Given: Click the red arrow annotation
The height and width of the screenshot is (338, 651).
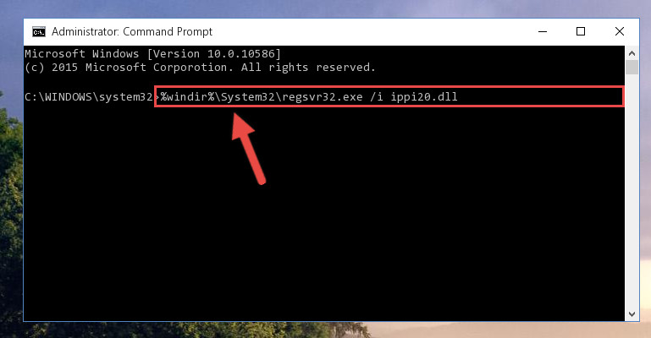Looking at the screenshot, I should [248, 149].
